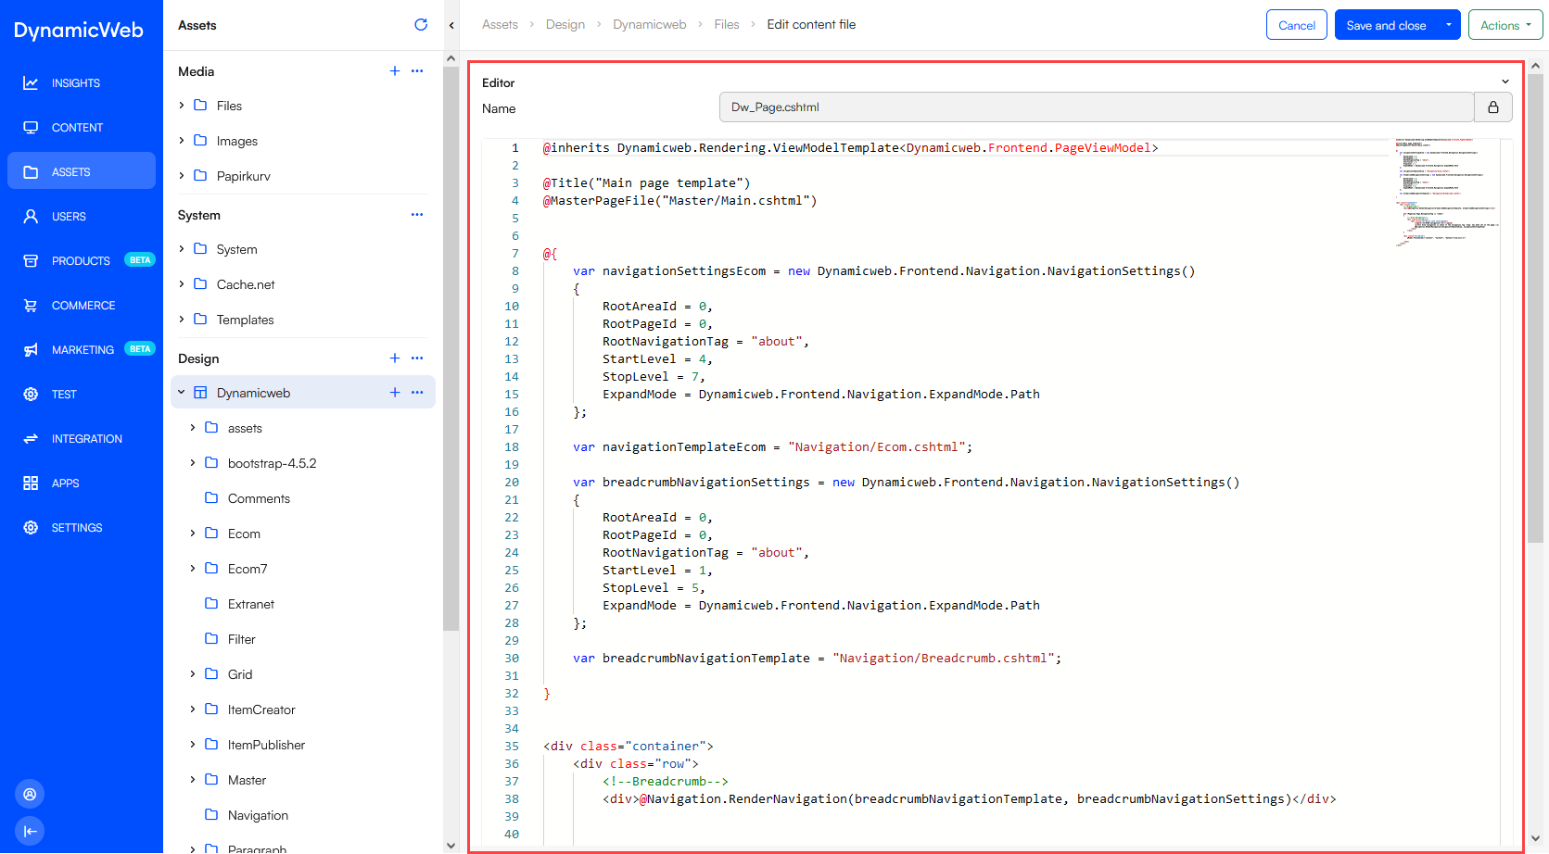Collapse the Dynamicweb design node
The image size is (1549, 854).
182,393
